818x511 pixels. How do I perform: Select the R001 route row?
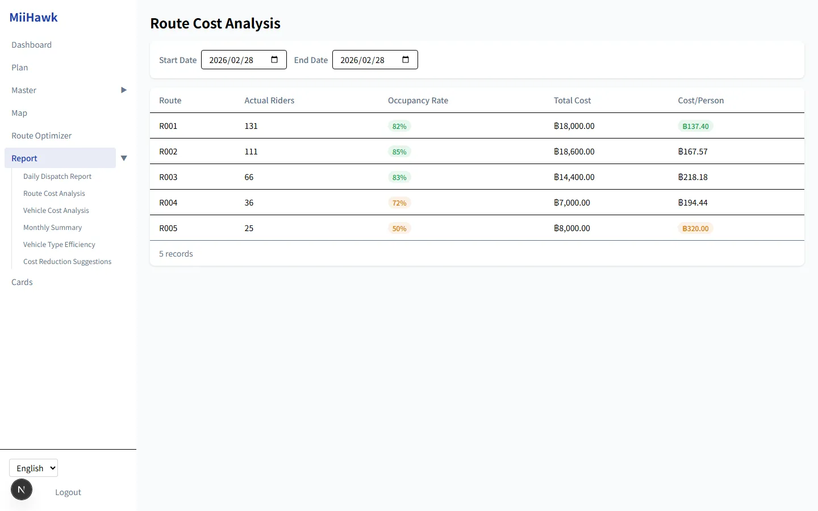tap(477, 126)
